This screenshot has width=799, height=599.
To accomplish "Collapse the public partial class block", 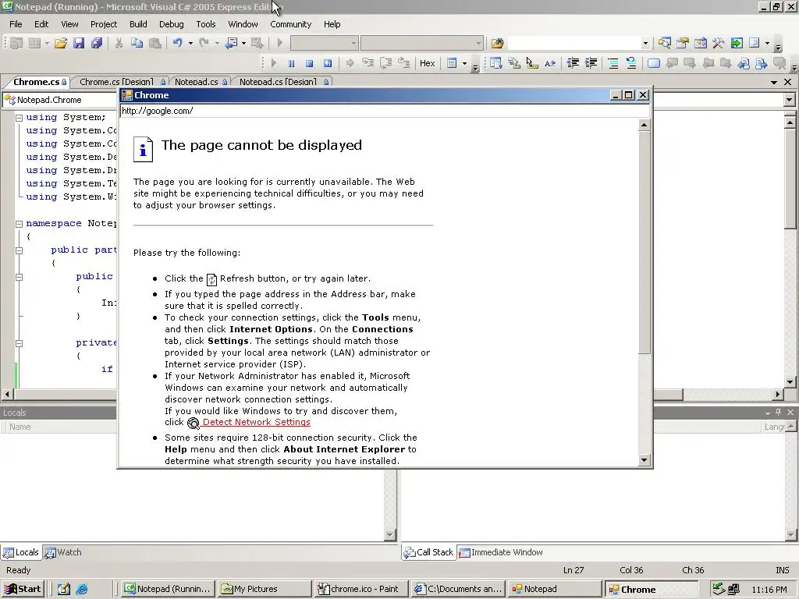I will coord(19,250).
